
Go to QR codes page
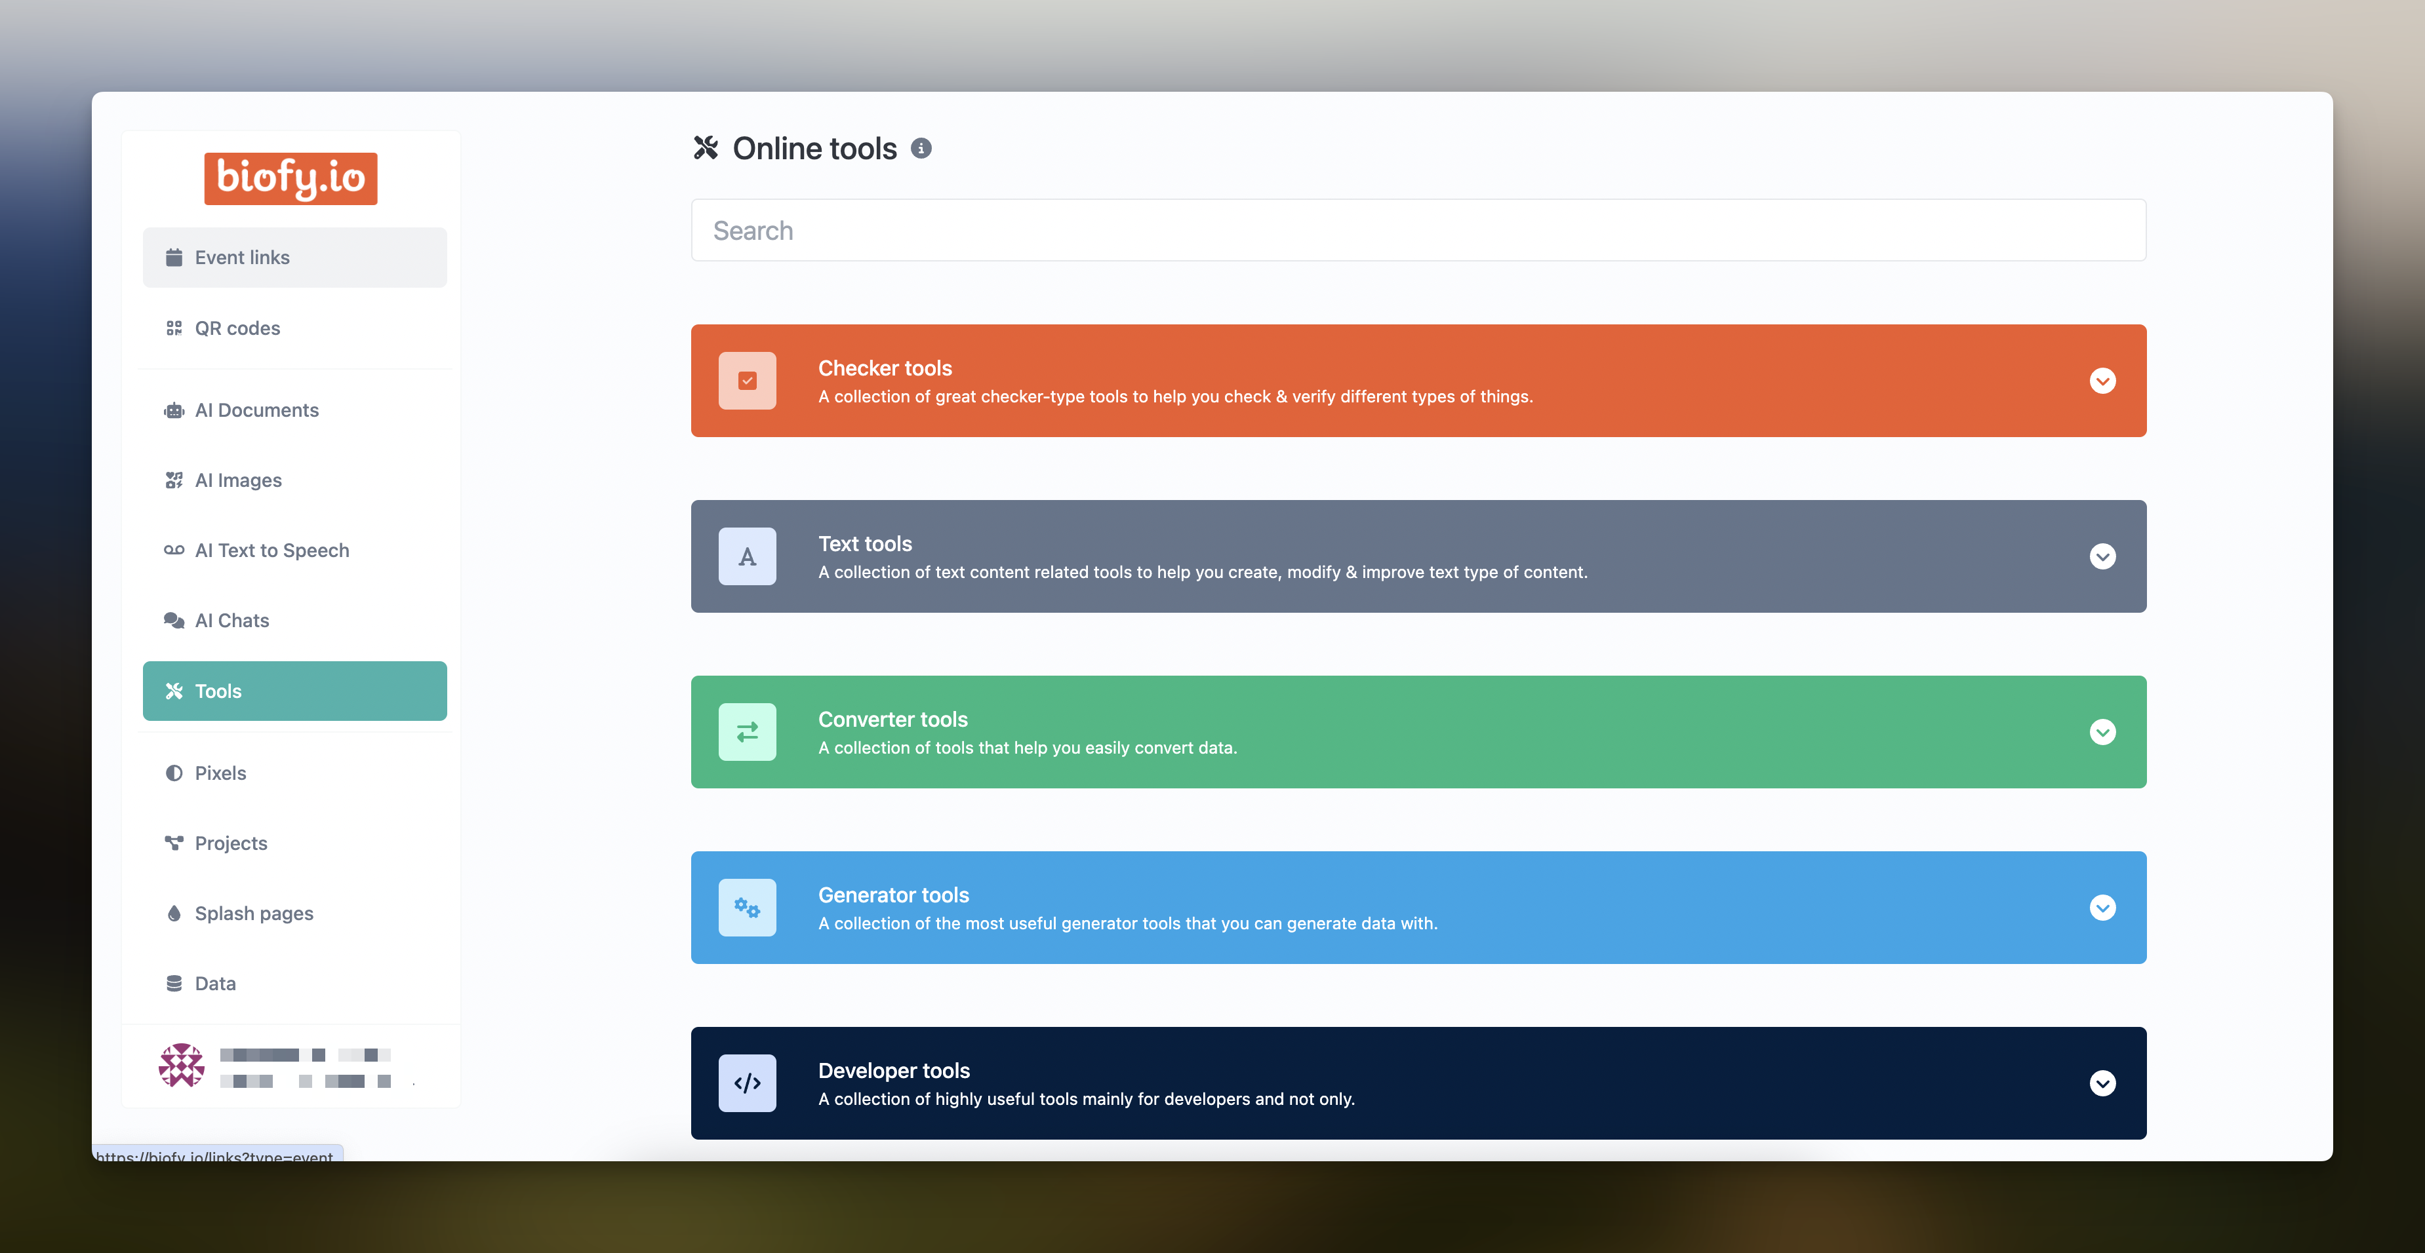tap(237, 328)
